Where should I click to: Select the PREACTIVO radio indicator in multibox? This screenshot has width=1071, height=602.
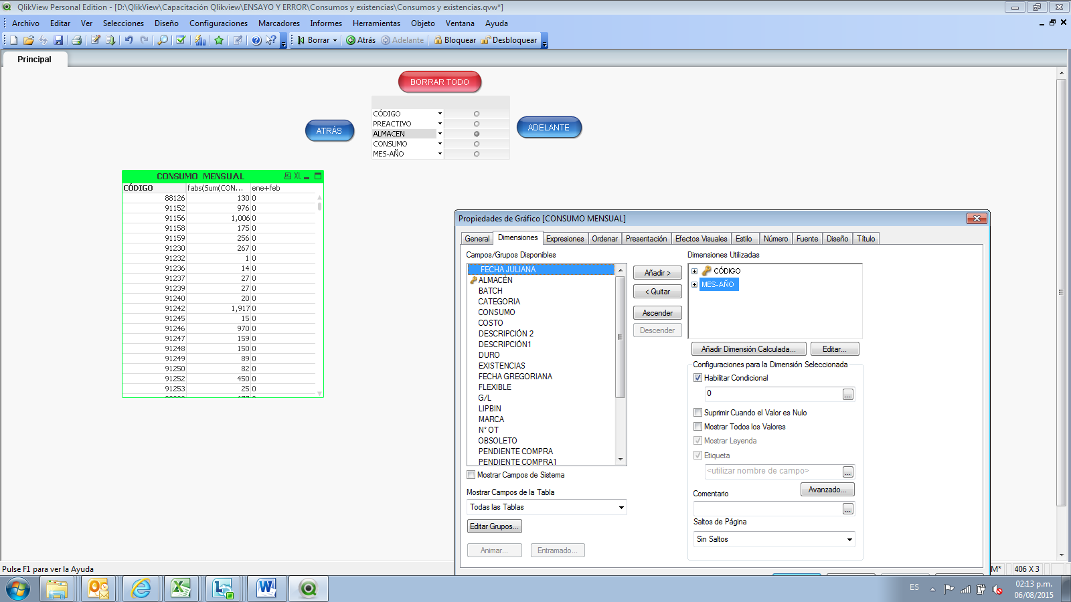[477, 124]
